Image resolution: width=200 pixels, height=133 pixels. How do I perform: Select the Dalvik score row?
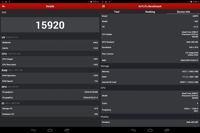click(50, 48)
